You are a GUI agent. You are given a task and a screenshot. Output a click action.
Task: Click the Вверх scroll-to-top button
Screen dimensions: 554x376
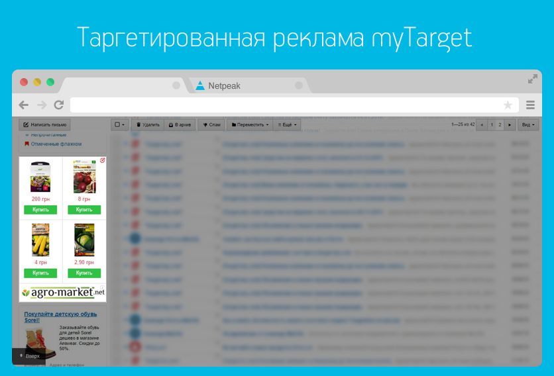(x=30, y=356)
